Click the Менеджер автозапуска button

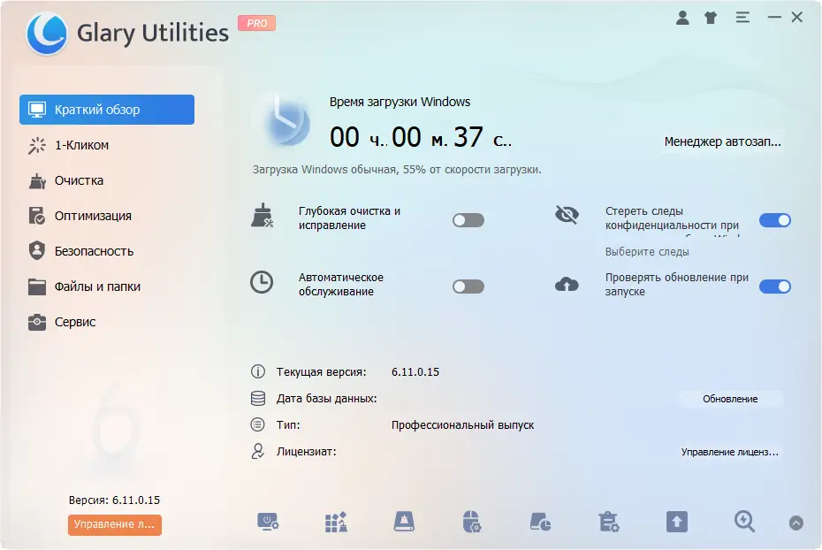click(x=721, y=141)
